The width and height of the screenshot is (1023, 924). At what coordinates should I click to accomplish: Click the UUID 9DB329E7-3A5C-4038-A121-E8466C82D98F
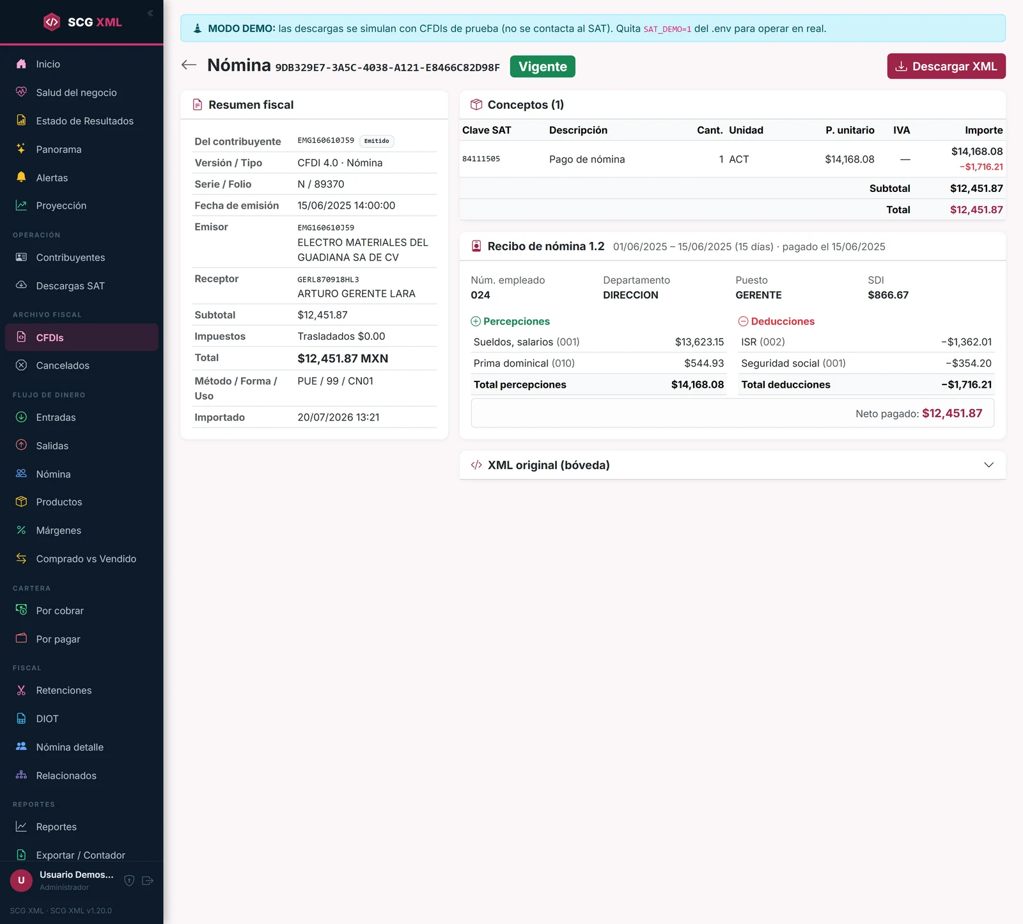point(387,67)
